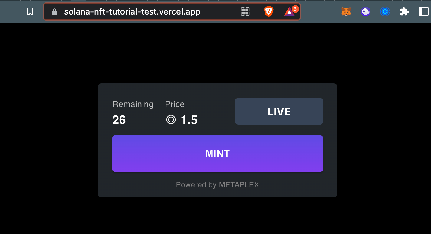Open the Coinbase Wallet extension
The width and height of the screenshot is (431, 234).
pyautogui.click(x=385, y=11)
